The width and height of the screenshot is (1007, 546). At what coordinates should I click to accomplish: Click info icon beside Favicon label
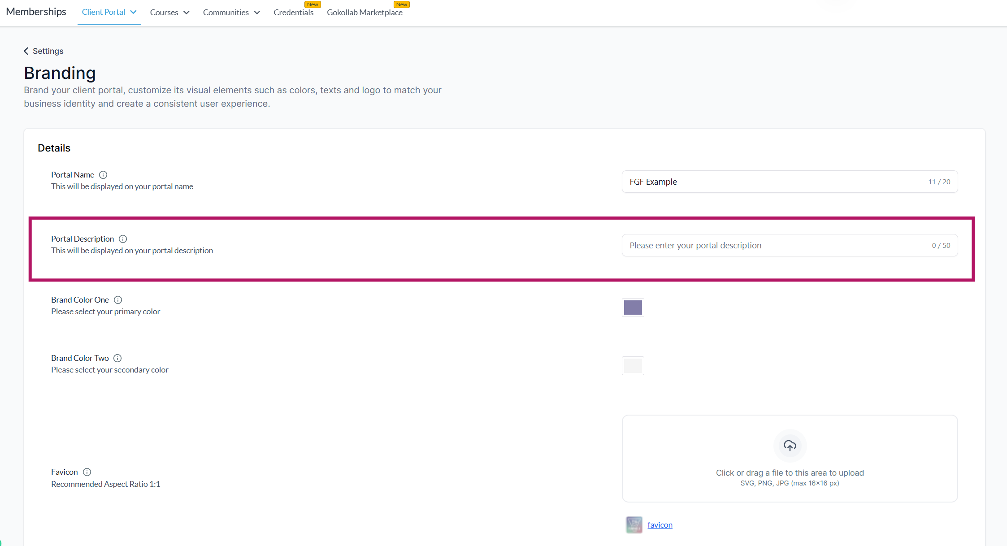click(x=87, y=472)
